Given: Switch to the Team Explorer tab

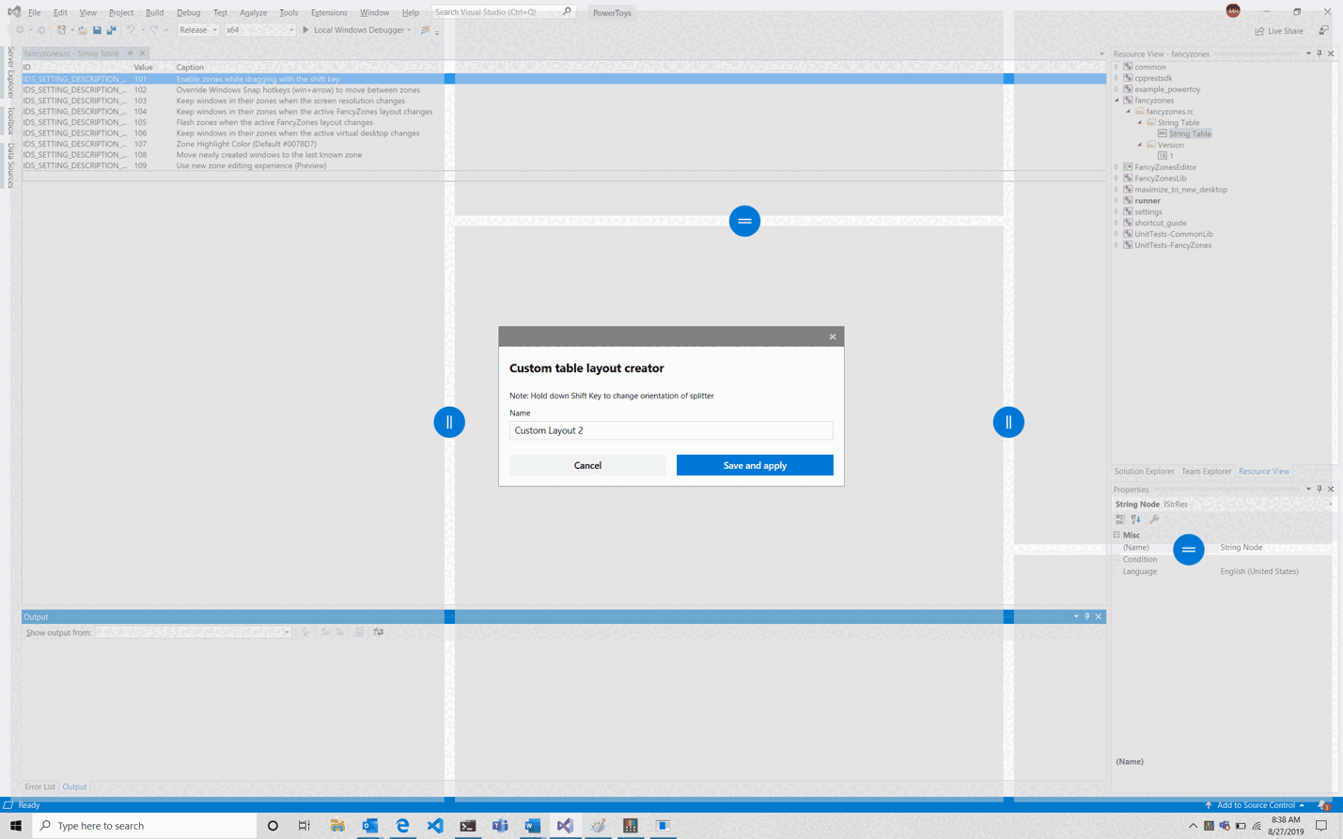Looking at the screenshot, I should click(1206, 471).
